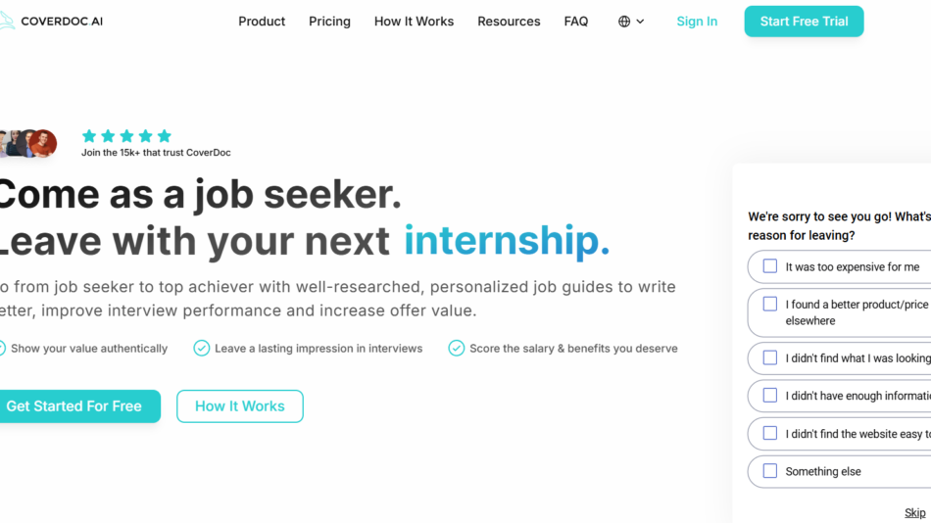Click the CoverDoc AI logo icon

pos(6,21)
